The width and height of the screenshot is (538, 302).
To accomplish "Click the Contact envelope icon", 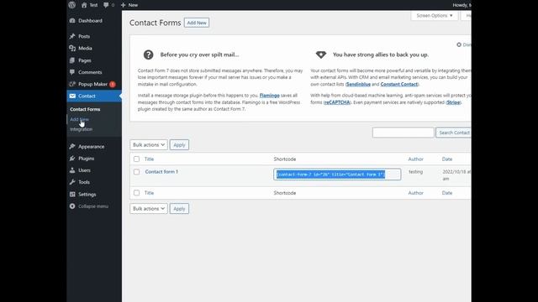I will [72, 96].
